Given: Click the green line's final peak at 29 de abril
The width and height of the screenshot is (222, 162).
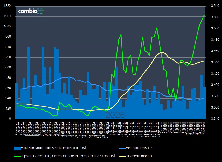Looking at the screenshot, I should (x=204, y=15).
